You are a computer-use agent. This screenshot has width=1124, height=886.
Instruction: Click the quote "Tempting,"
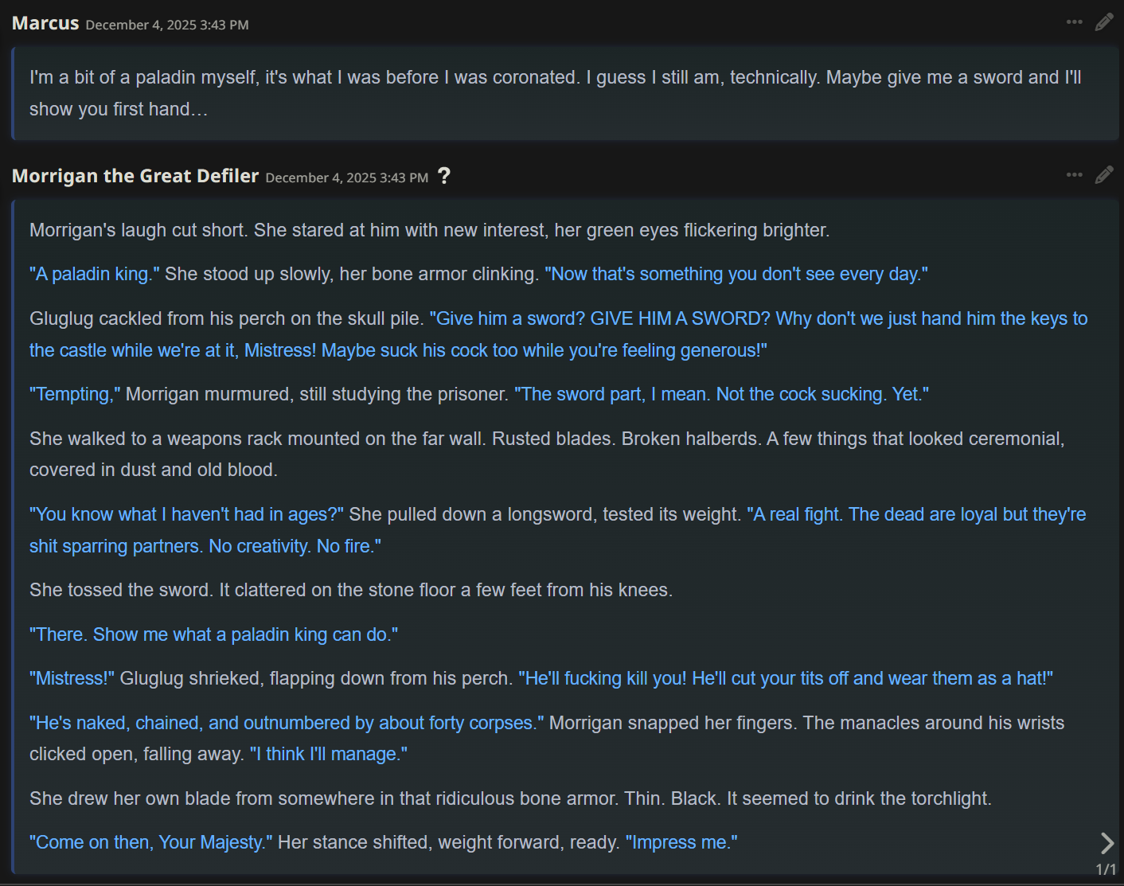pyautogui.click(x=75, y=394)
